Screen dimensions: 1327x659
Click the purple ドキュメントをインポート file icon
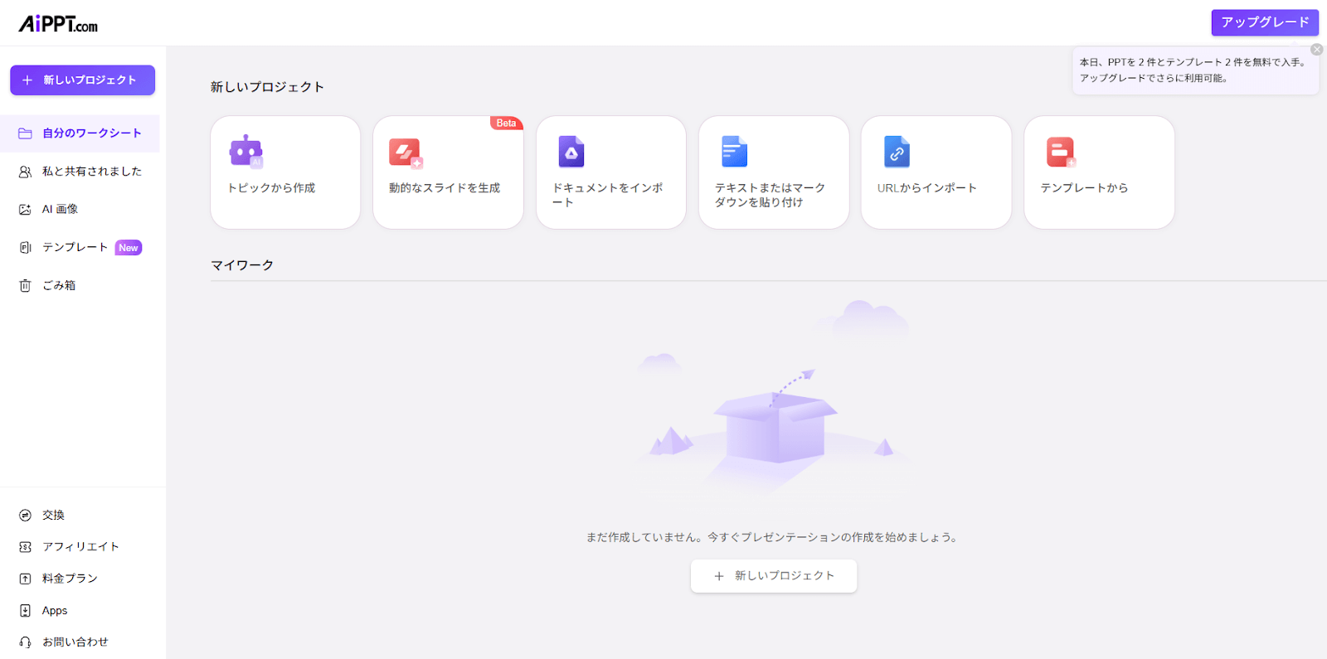(x=571, y=152)
